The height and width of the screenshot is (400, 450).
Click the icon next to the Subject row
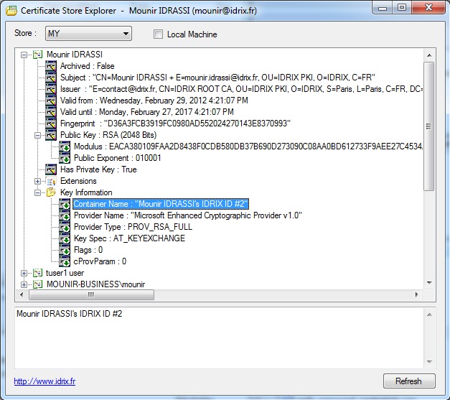[51, 78]
